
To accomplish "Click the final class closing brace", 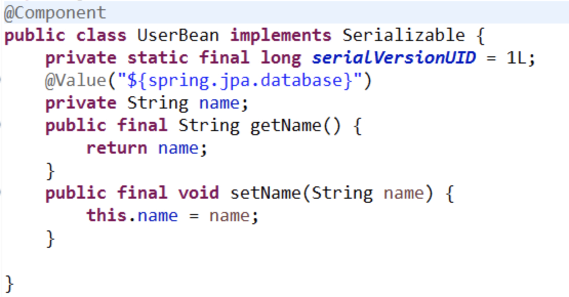I will point(9,283).
